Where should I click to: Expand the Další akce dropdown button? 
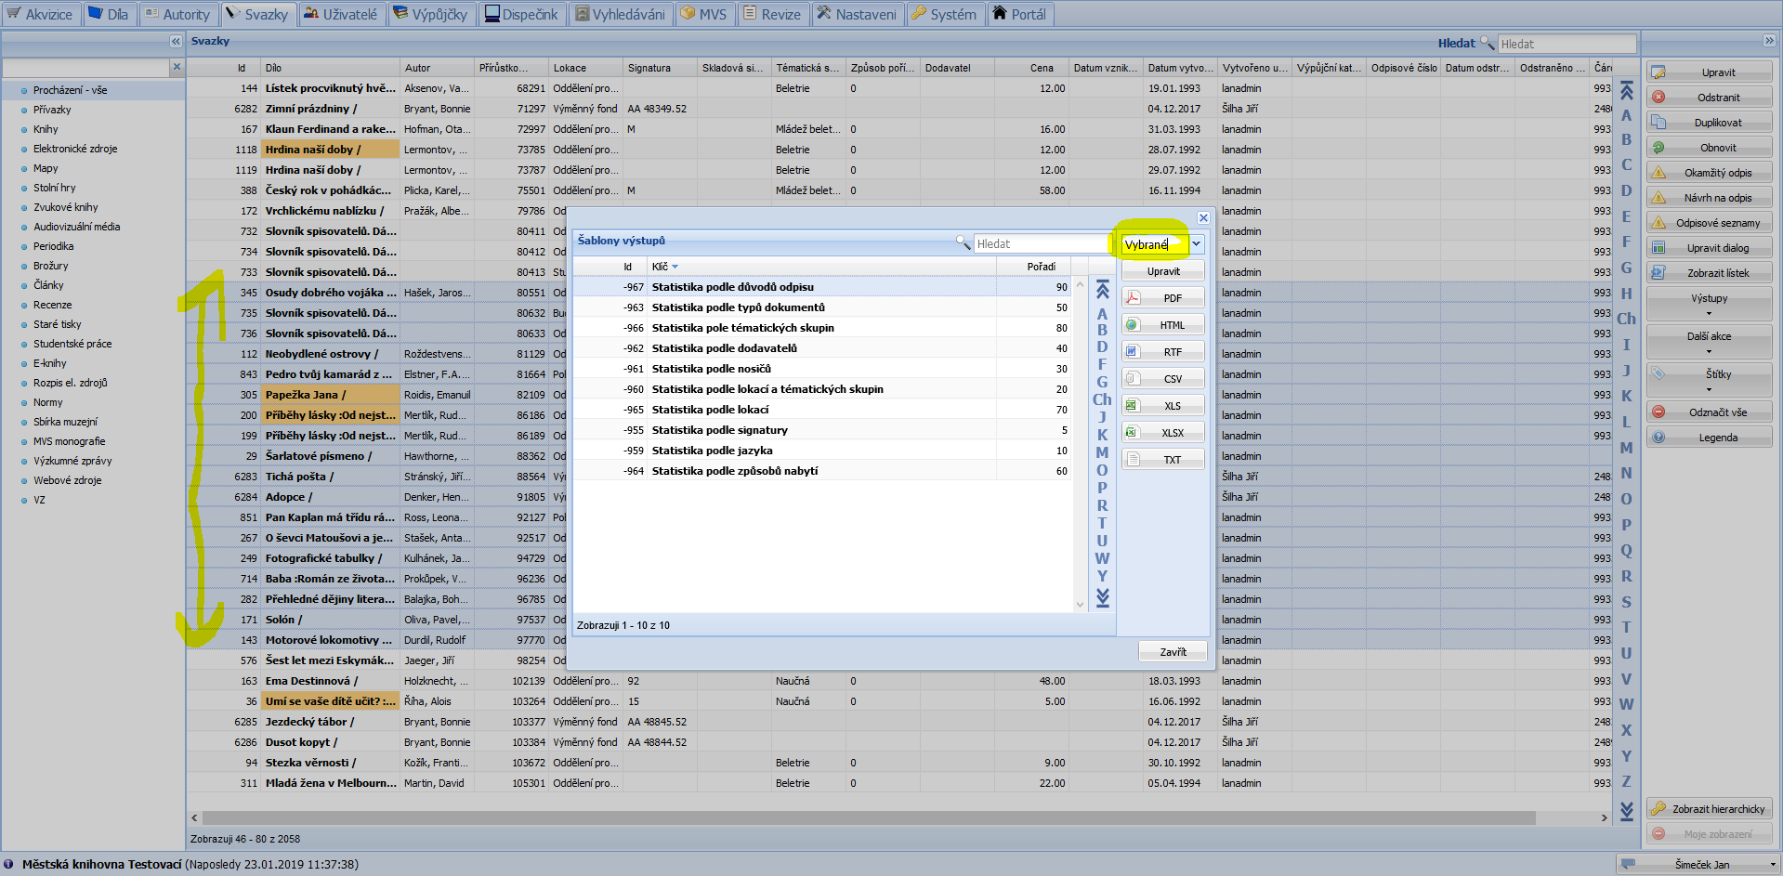point(1710,342)
